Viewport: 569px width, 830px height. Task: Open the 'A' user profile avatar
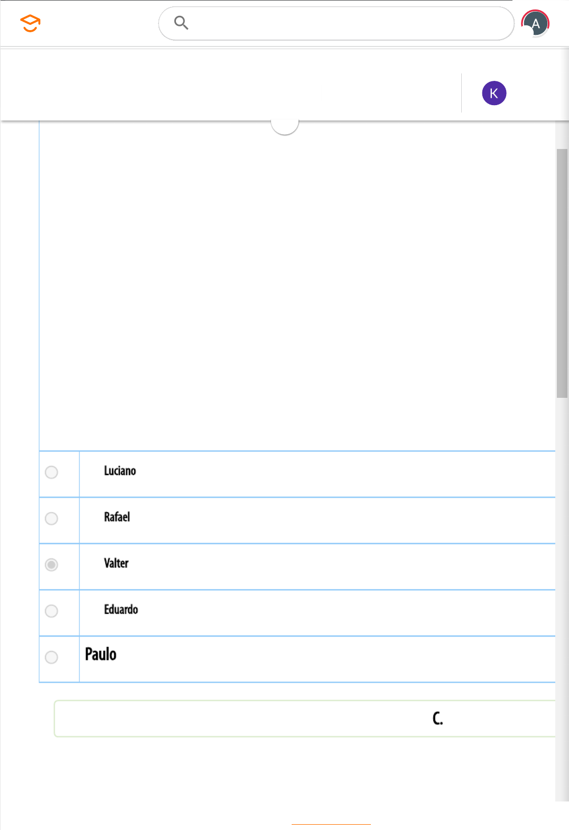click(x=535, y=23)
